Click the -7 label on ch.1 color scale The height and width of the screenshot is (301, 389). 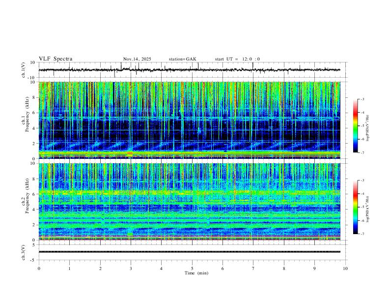tap(362, 152)
